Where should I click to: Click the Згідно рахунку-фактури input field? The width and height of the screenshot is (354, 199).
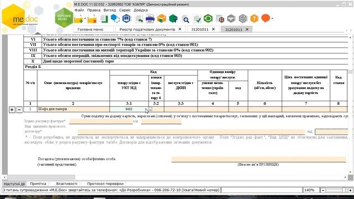[101, 122]
